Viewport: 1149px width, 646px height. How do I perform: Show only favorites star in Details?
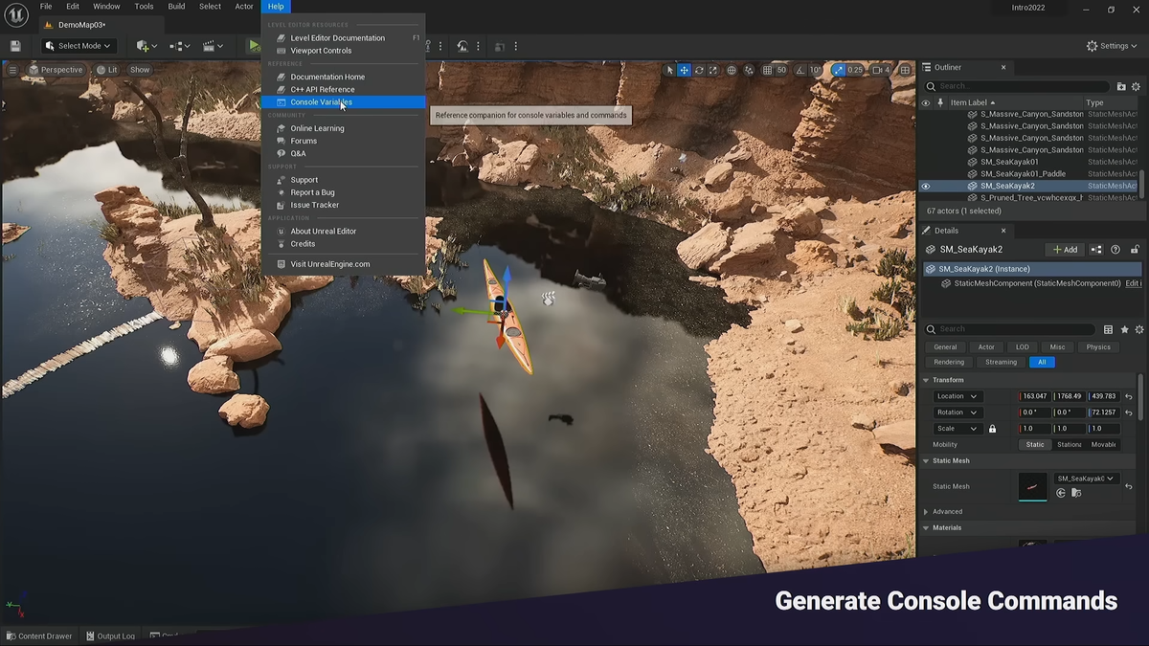(x=1124, y=329)
